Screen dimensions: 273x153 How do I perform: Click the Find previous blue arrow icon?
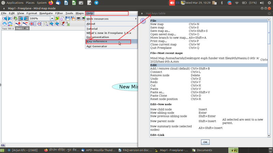(57, 24)
